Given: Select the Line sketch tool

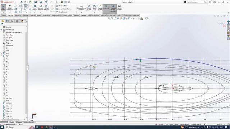Looking at the screenshot, I should tap(16, 6).
